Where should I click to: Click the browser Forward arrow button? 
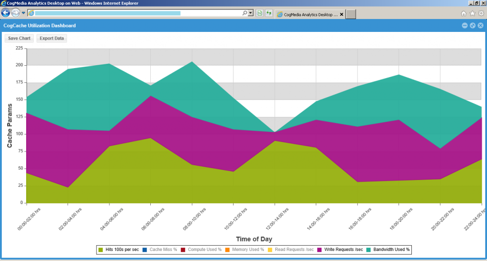(x=16, y=13)
